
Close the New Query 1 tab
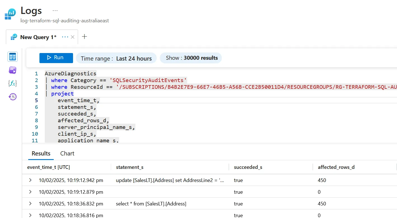point(72,37)
